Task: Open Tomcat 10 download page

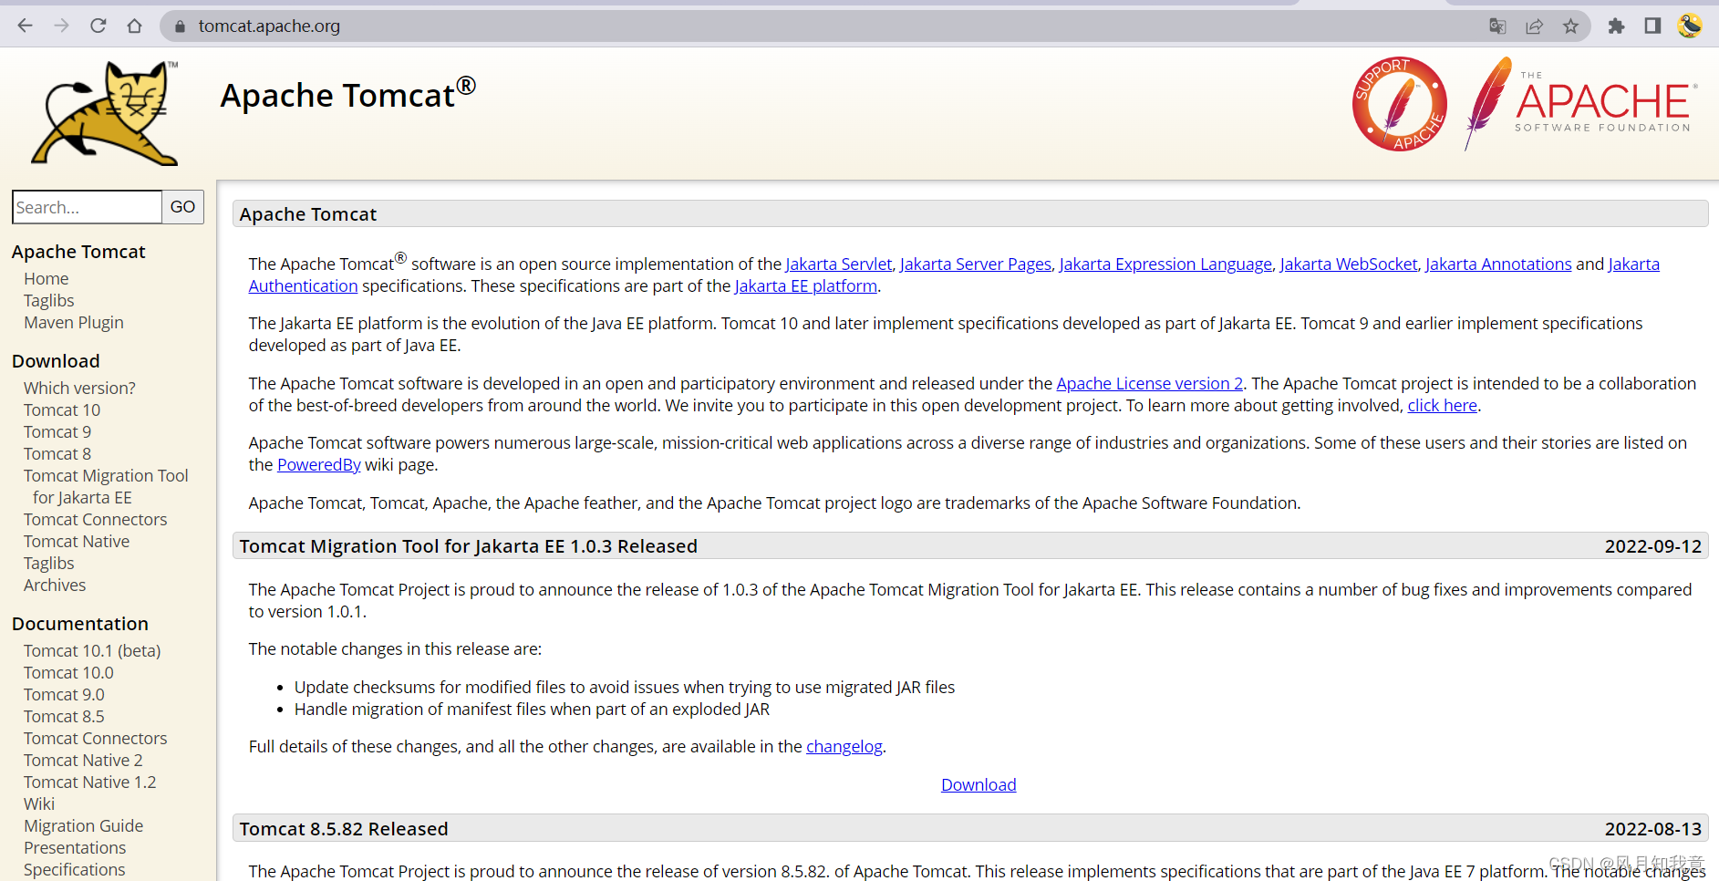Action: point(62,409)
